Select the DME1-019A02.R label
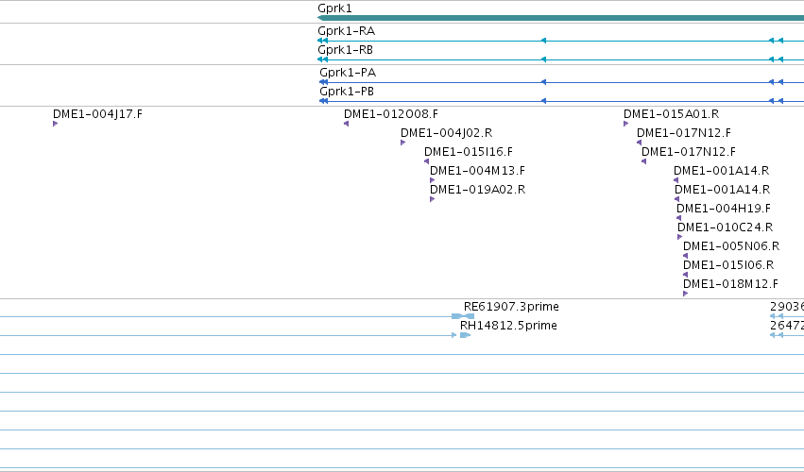This screenshot has width=804, height=472. pos(478,190)
